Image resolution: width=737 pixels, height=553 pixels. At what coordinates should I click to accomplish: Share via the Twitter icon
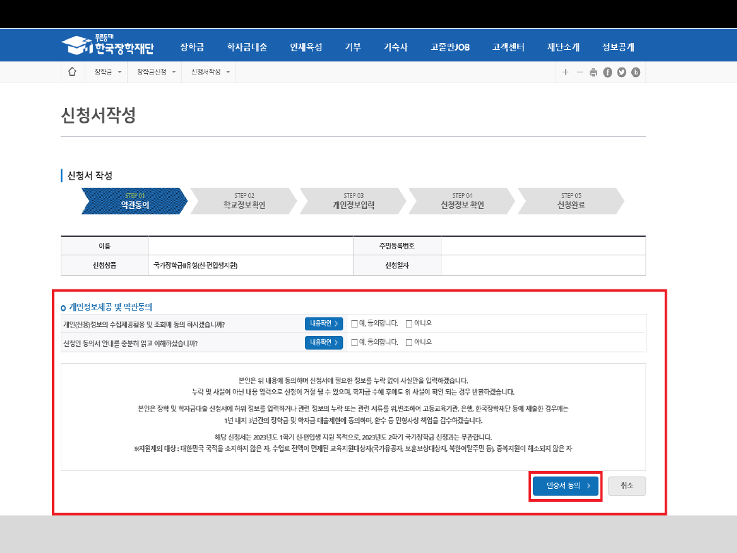click(x=622, y=72)
